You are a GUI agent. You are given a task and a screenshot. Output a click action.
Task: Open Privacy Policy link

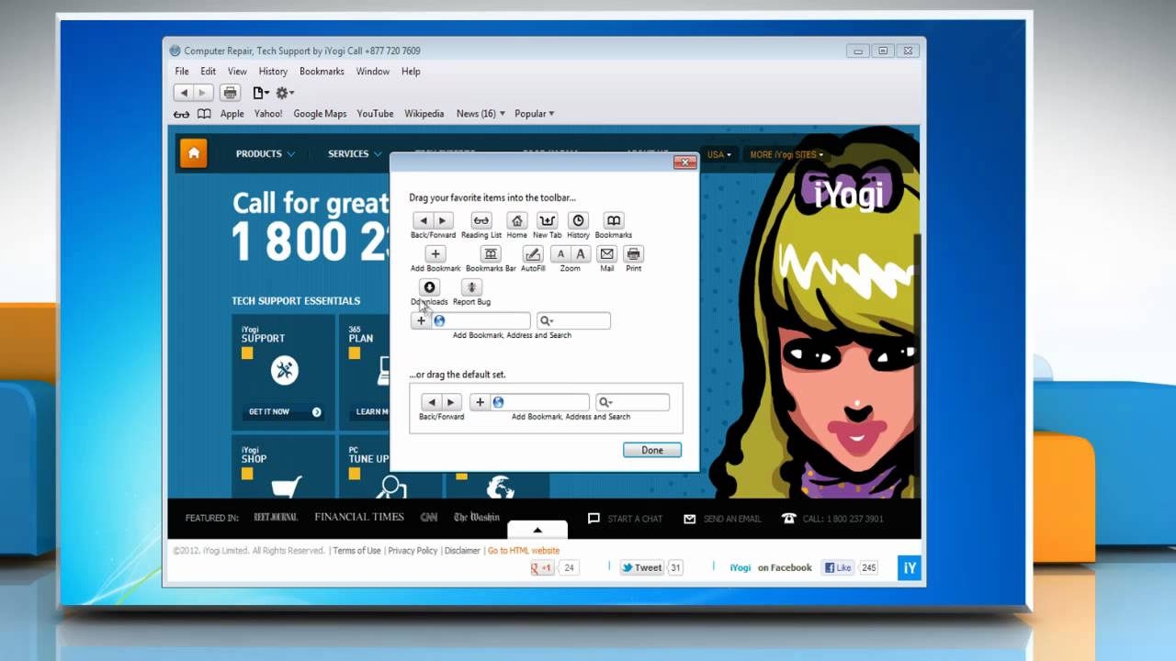point(413,551)
